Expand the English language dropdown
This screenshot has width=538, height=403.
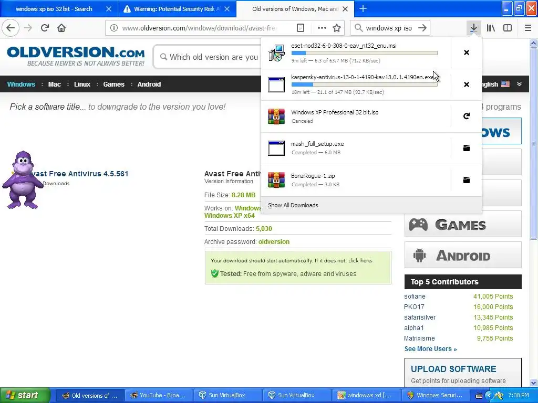[519, 84]
